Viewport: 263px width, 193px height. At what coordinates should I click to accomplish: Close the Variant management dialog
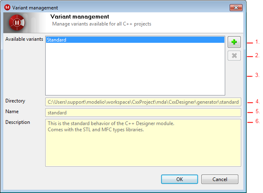[x=236, y=7]
